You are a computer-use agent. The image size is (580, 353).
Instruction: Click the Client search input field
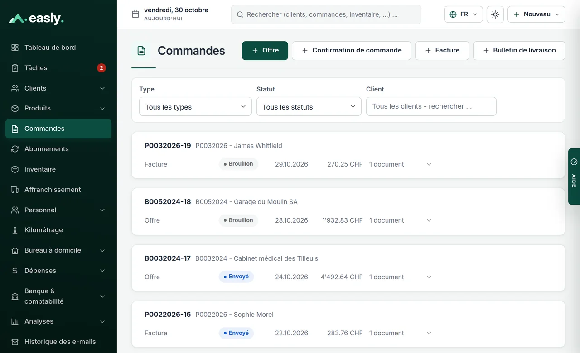(431, 106)
